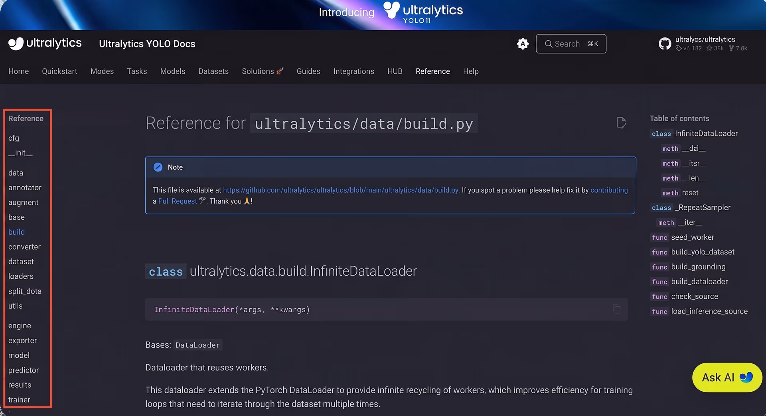The image size is (766, 416).
Task: Open annotator in the sidebar
Action: (25, 187)
